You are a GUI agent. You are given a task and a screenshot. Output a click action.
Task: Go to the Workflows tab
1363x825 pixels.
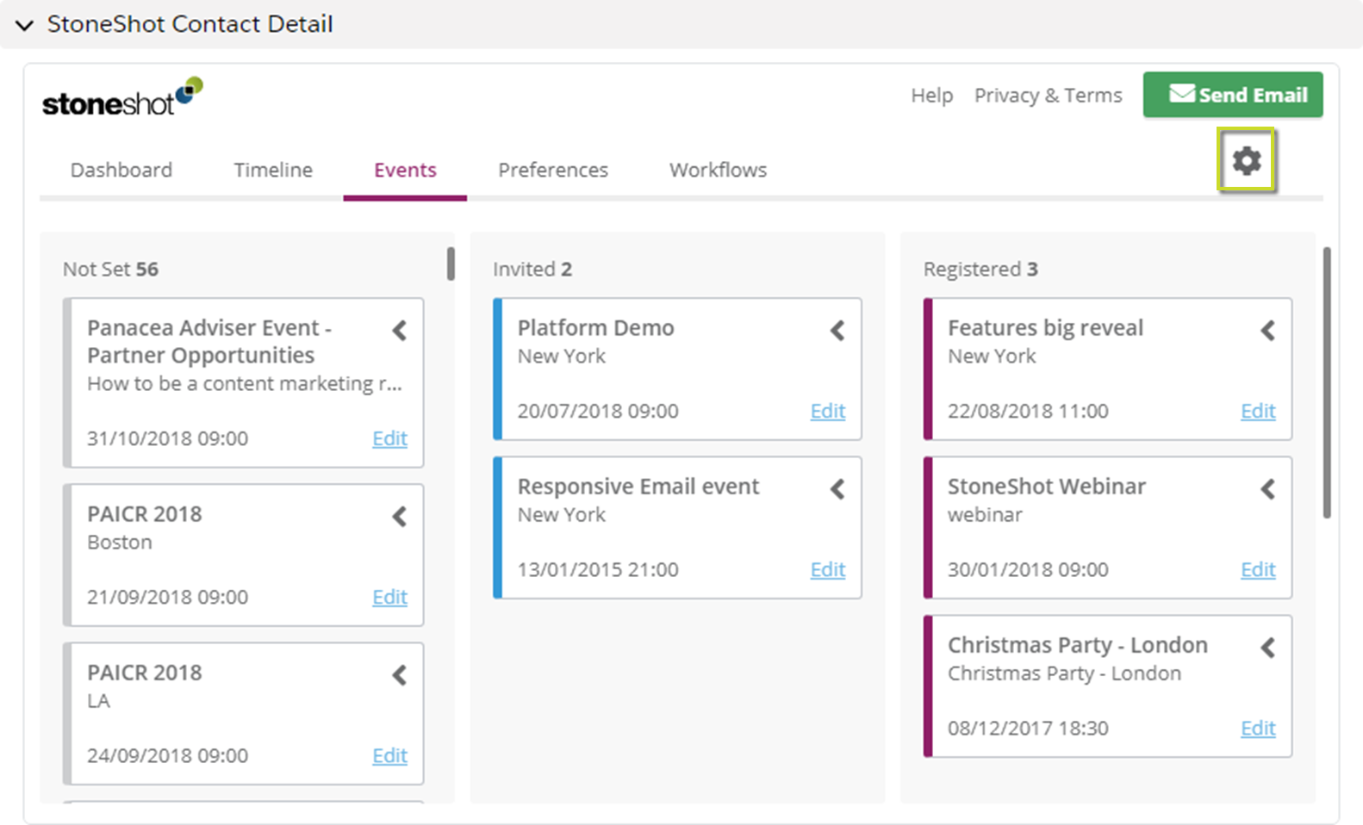pyautogui.click(x=718, y=170)
